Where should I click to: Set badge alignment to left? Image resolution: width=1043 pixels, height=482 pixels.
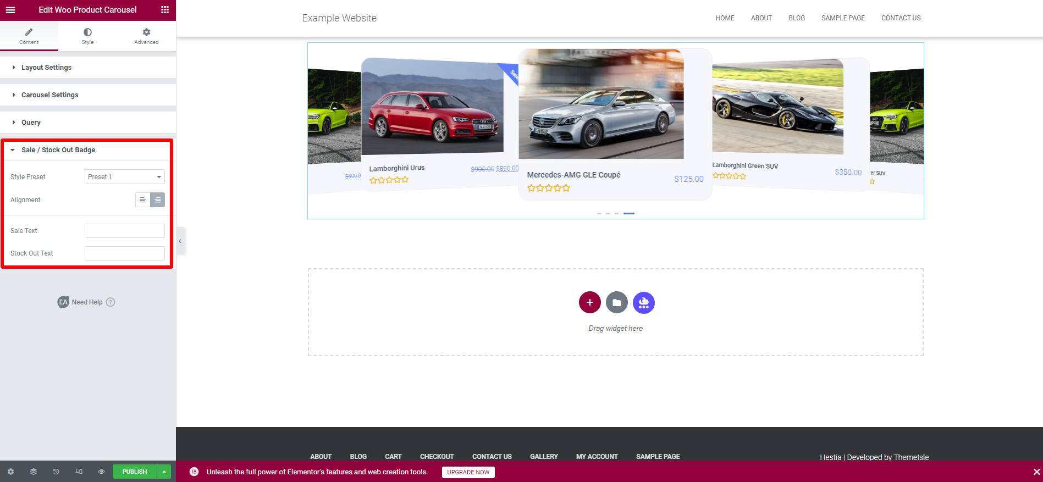143,200
